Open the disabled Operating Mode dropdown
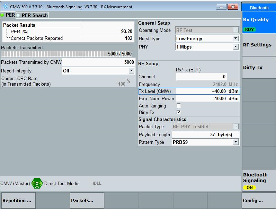This screenshot has width=276, height=209. pyautogui.click(x=235, y=30)
